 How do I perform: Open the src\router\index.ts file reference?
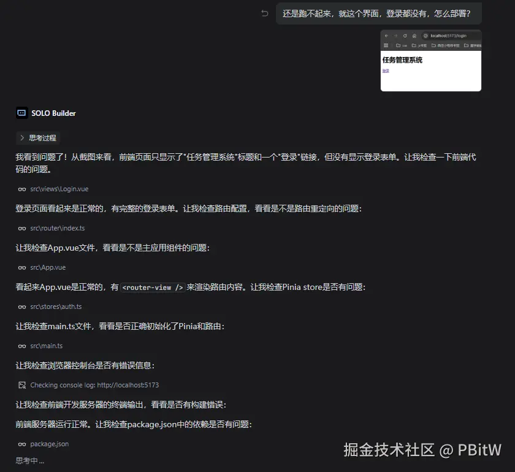[58, 228]
